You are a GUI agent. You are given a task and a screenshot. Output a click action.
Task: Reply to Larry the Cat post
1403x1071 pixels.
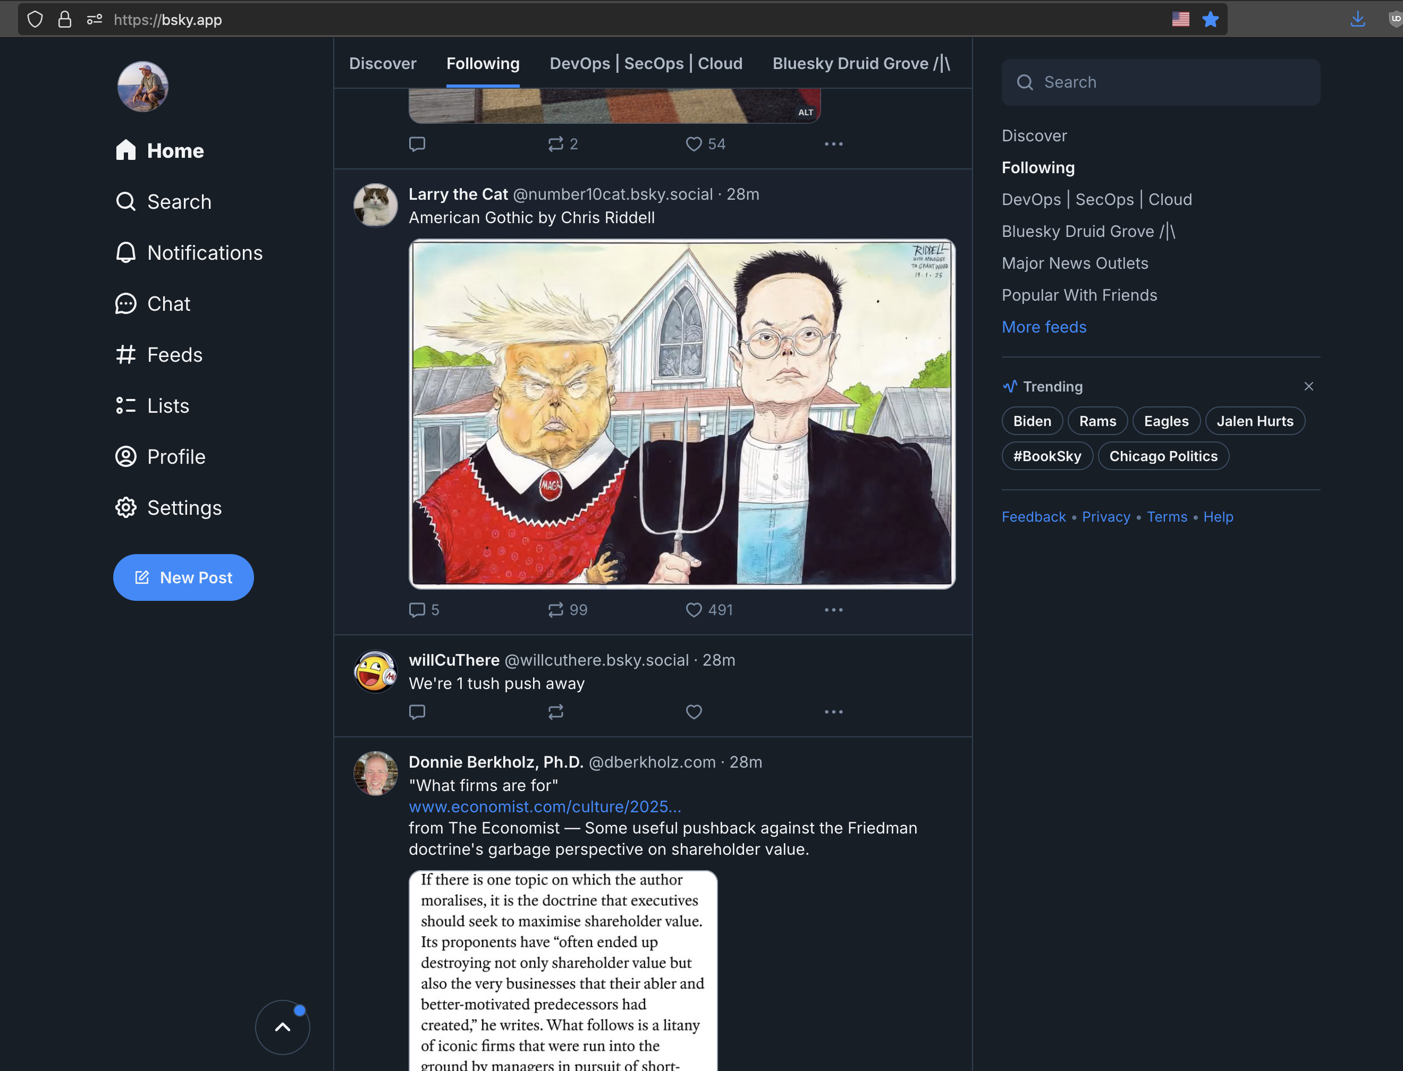tap(424, 610)
